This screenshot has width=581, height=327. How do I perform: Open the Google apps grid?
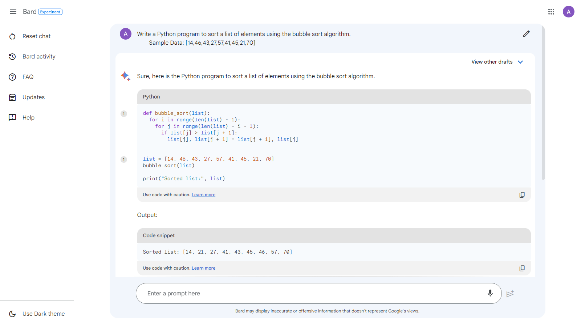[x=551, y=12]
